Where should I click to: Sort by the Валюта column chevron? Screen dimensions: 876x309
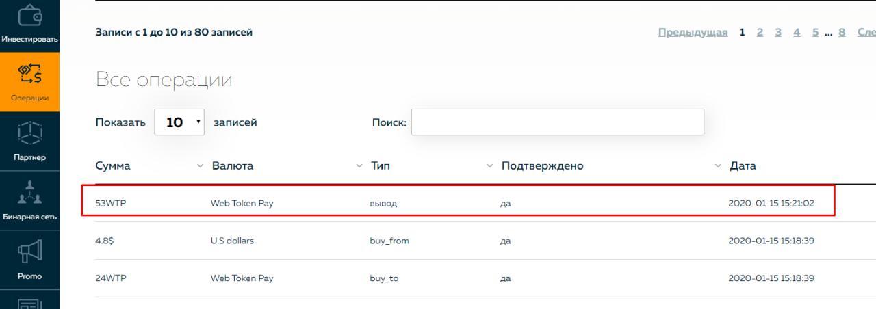pyautogui.click(x=359, y=166)
